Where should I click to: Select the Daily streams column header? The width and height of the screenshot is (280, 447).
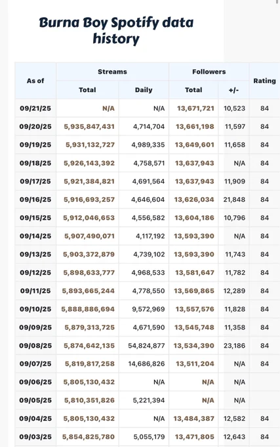pyautogui.click(x=144, y=90)
